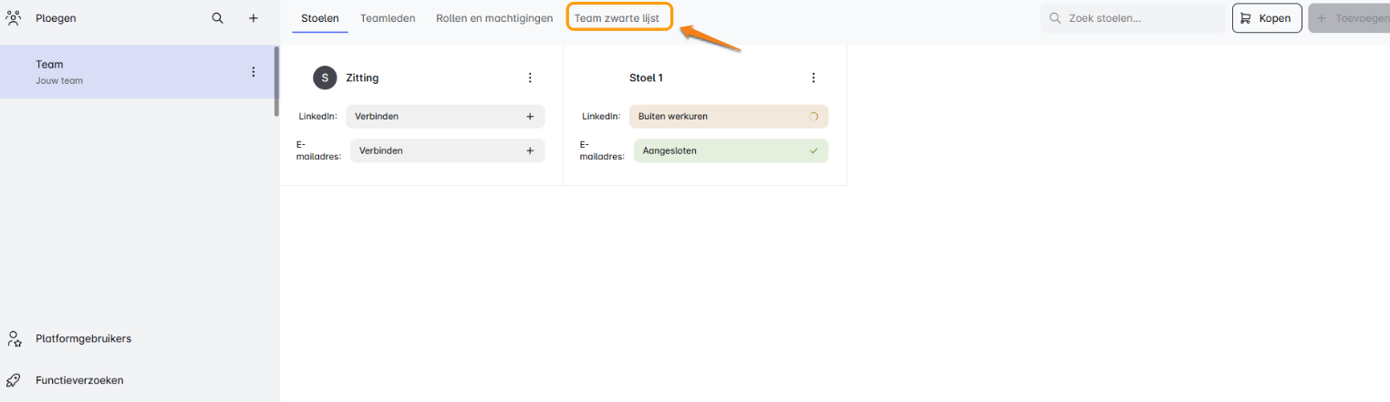Screen dimensions: 1390x402
Task: Open the Team zwarte lijst tab
Action: [x=619, y=18]
